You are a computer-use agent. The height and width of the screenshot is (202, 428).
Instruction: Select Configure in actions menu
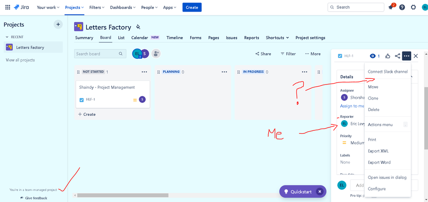coord(388,189)
